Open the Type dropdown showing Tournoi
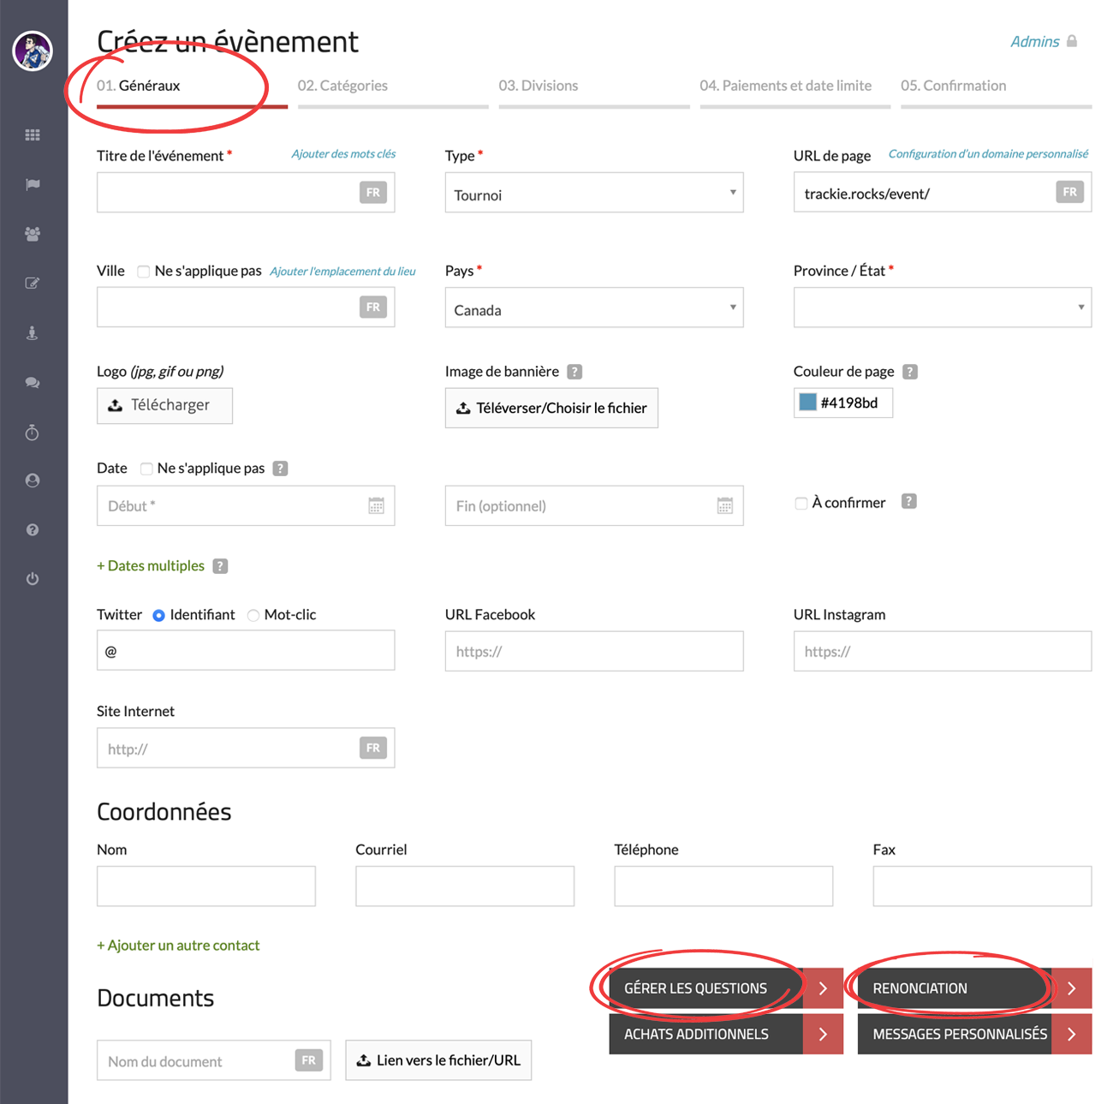This screenshot has height=1104, width=1113. point(593,194)
